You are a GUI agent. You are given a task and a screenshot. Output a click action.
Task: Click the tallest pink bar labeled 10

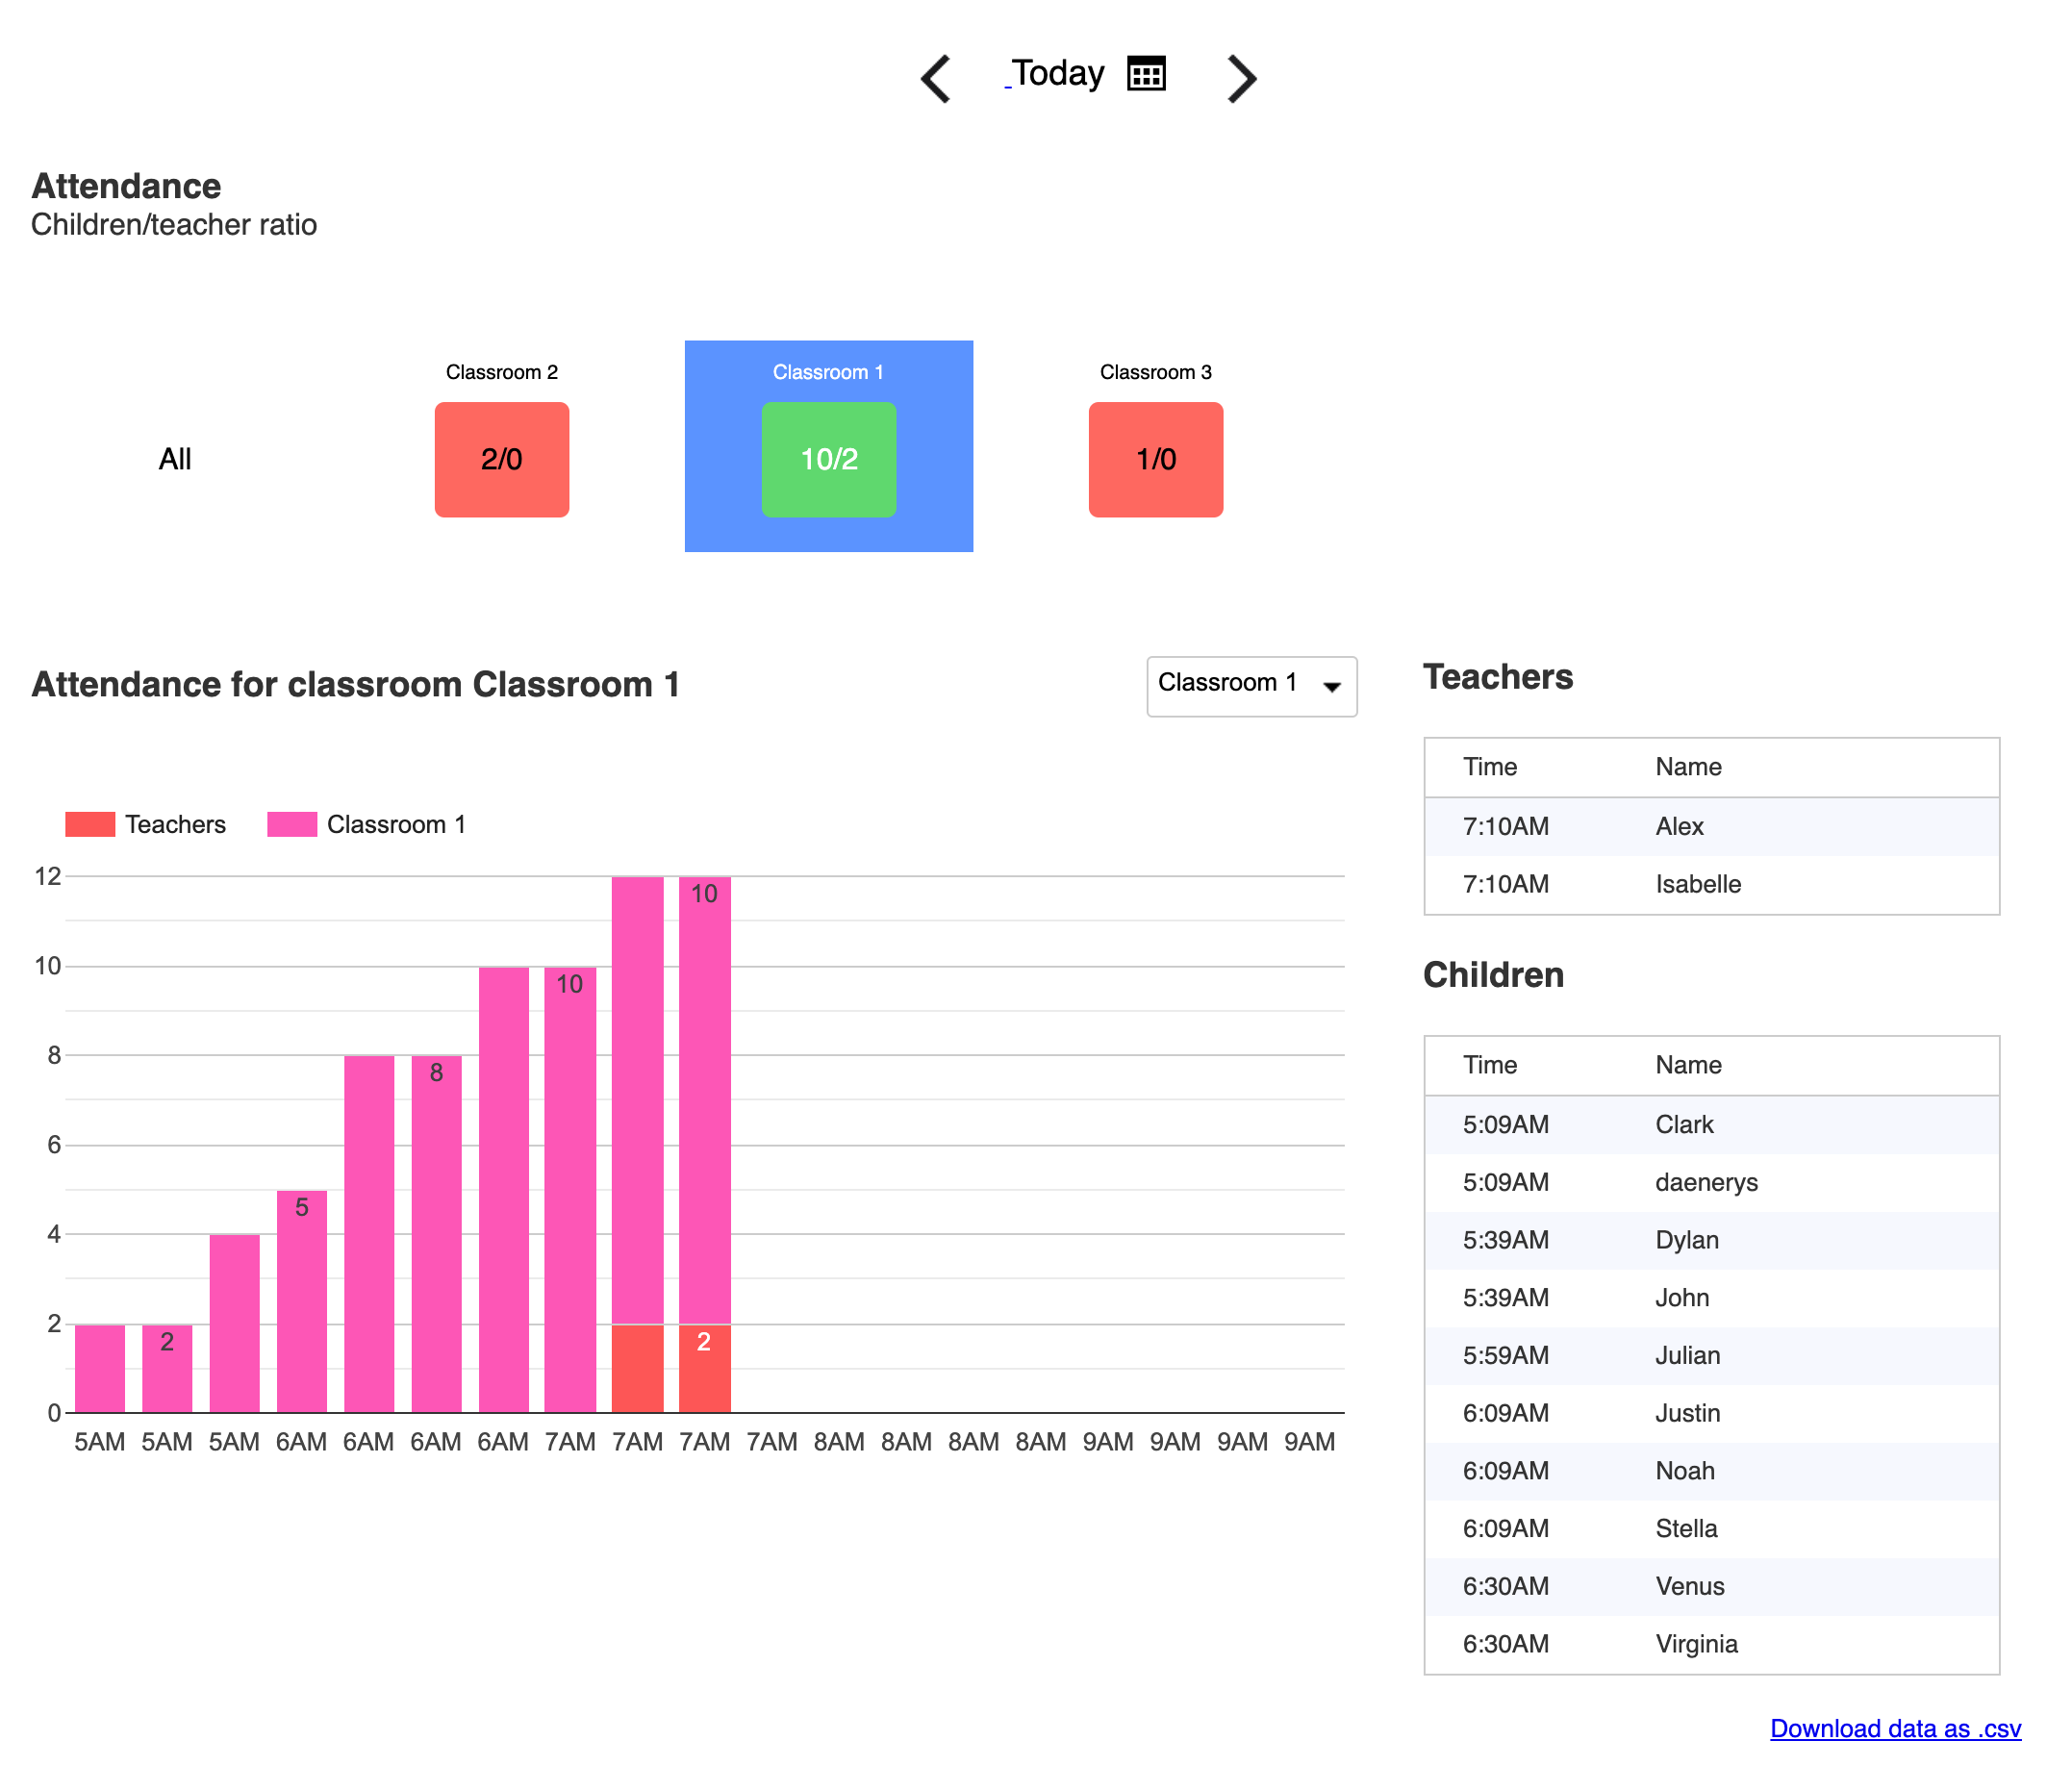tap(704, 1100)
